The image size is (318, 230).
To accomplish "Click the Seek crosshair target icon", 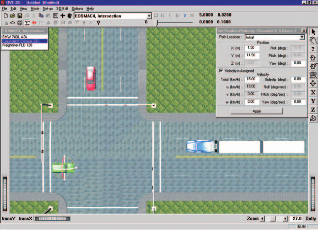I will coord(313,84).
